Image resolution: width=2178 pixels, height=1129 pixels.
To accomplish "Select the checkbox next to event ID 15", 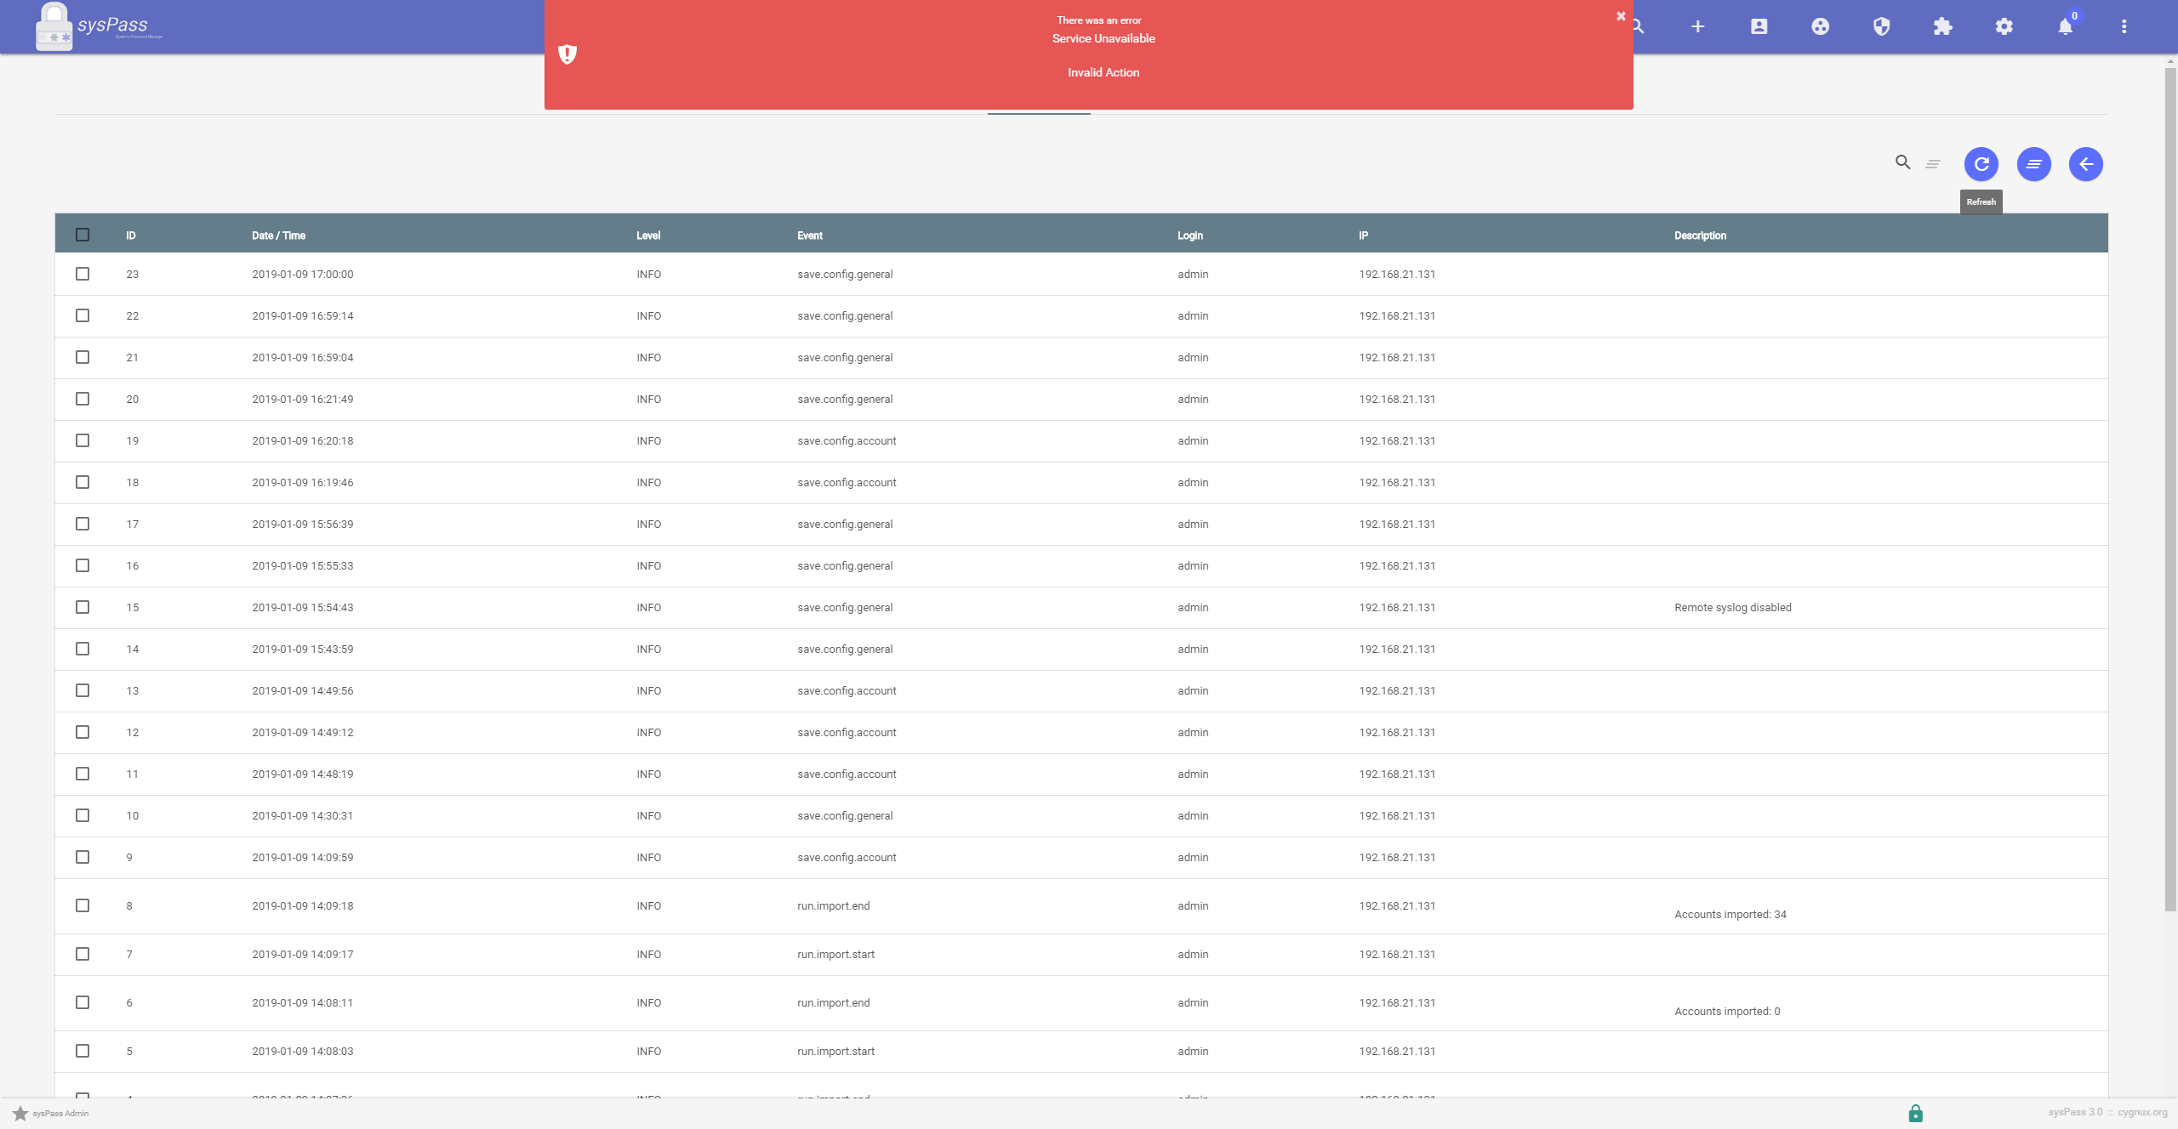I will [83, 607].
